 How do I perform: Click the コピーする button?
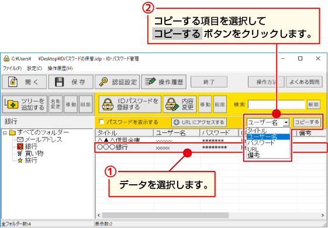click(307, 122)
